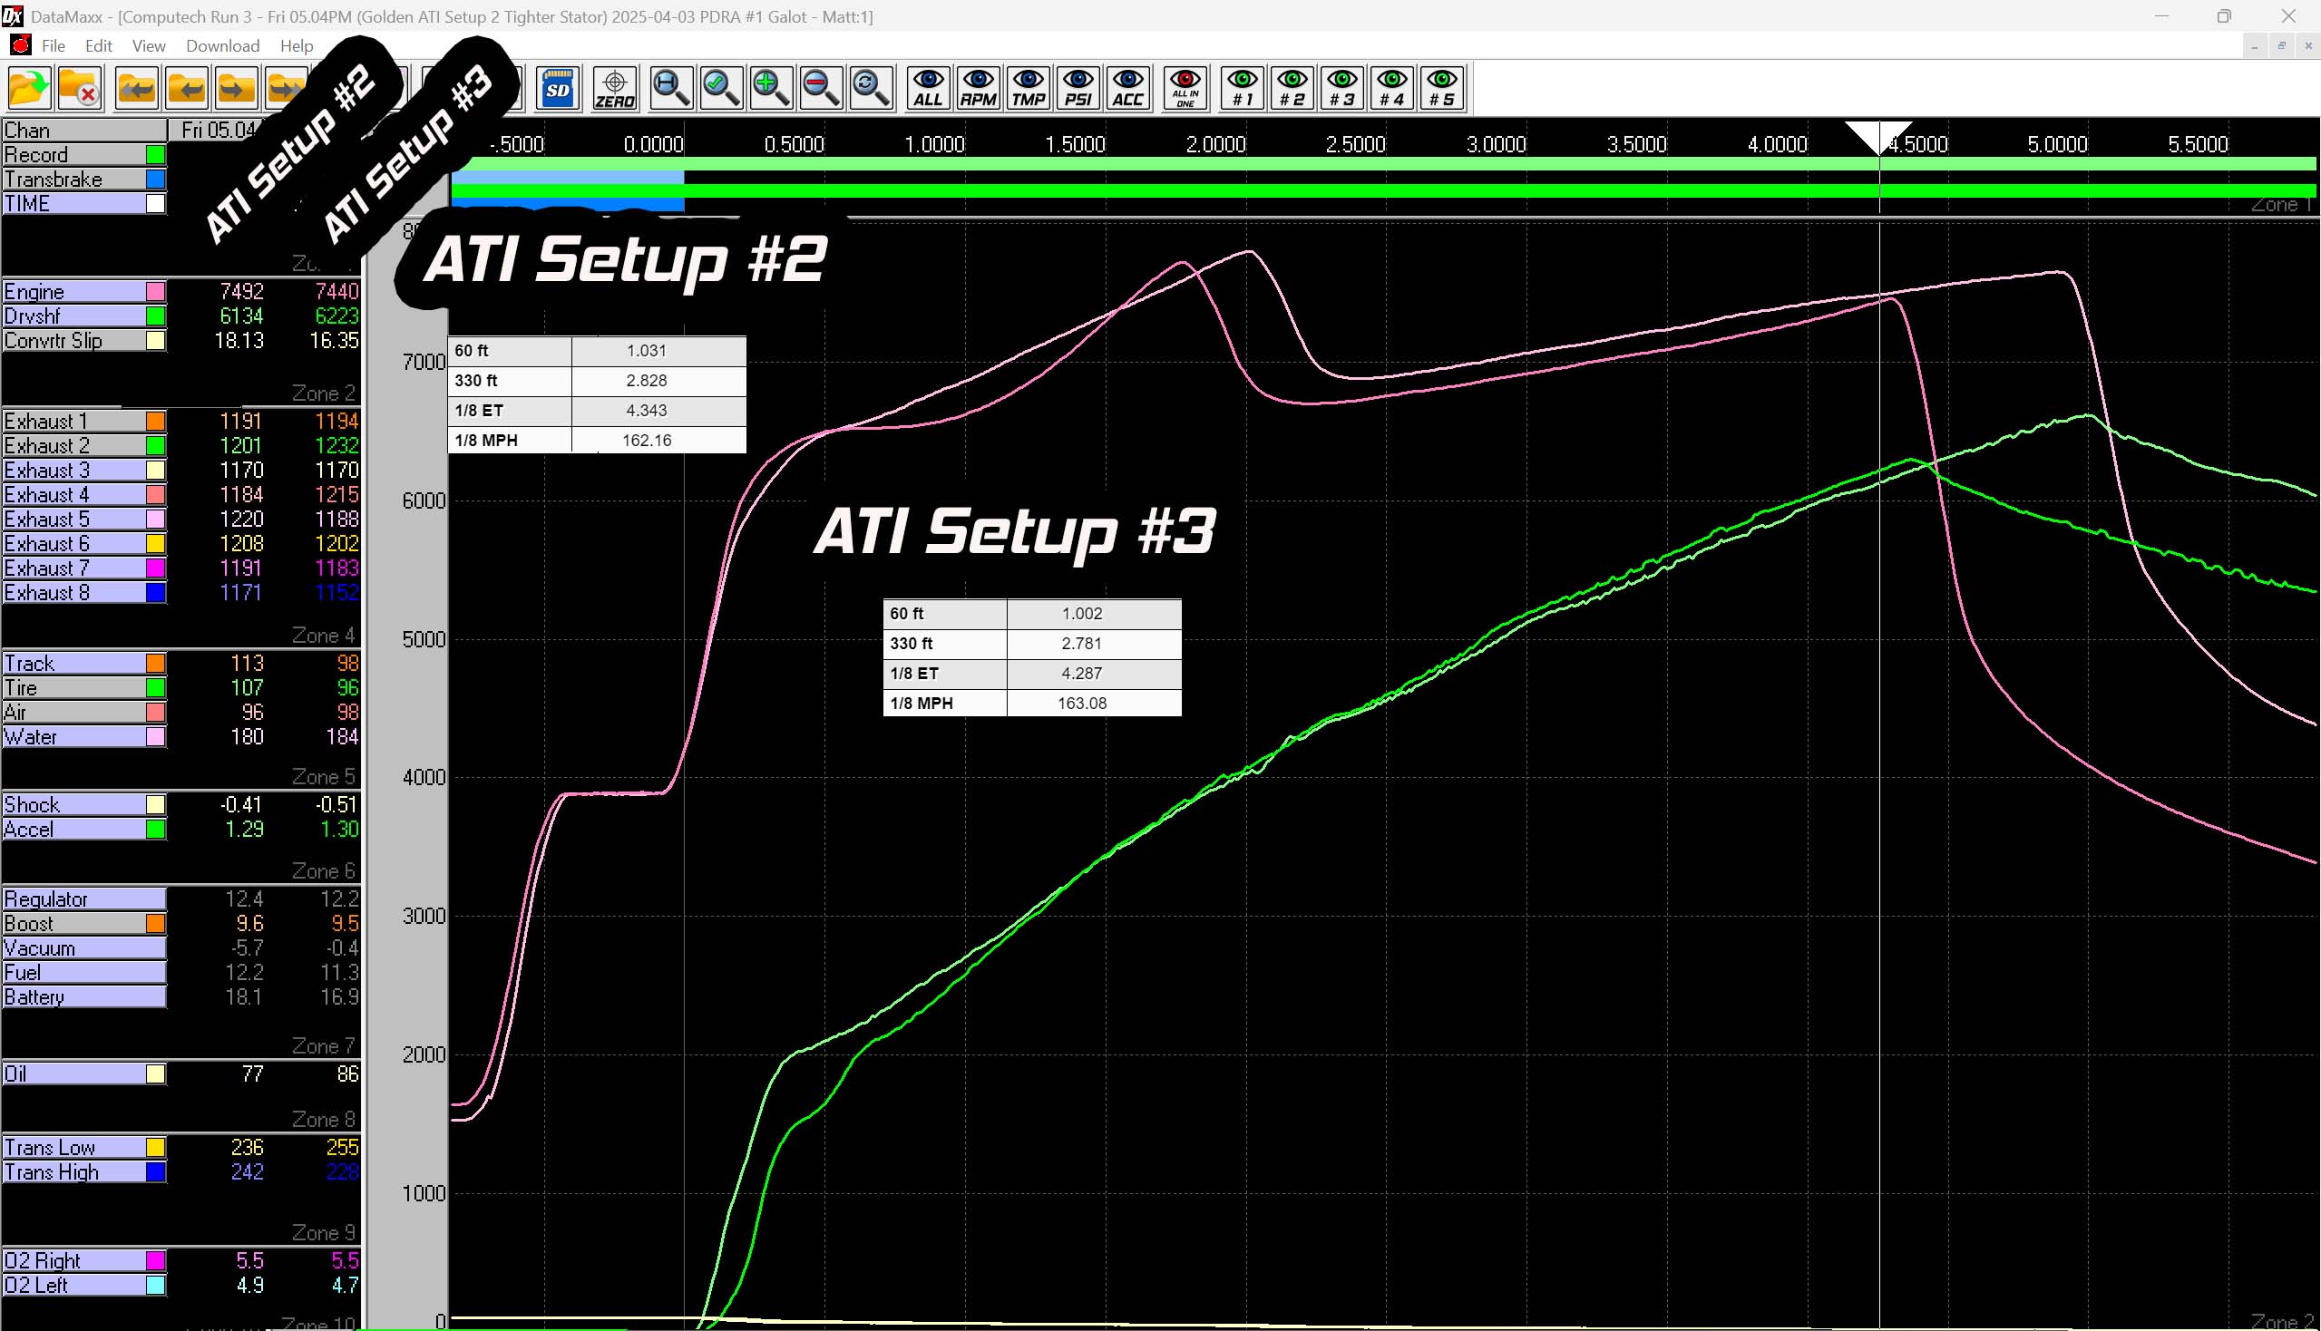Open the Edit menu
Viewport: 2321px width, 1331px height.
(x=98, y=45)
